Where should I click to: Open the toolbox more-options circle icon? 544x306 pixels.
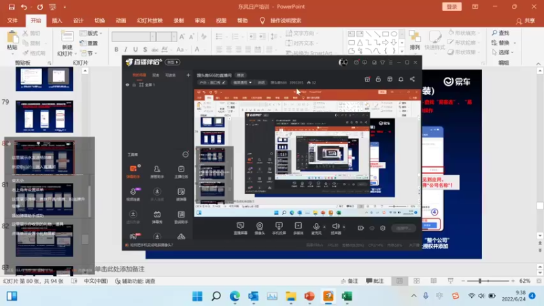coord(186,154)
